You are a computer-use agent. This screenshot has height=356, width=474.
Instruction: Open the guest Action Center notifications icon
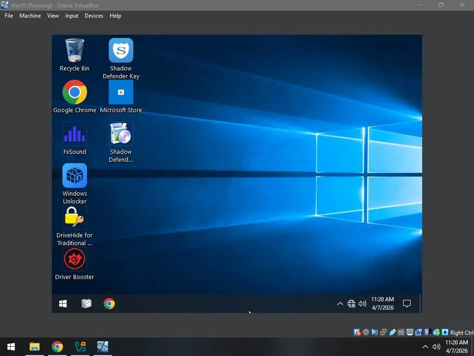[x=407, y=303]
